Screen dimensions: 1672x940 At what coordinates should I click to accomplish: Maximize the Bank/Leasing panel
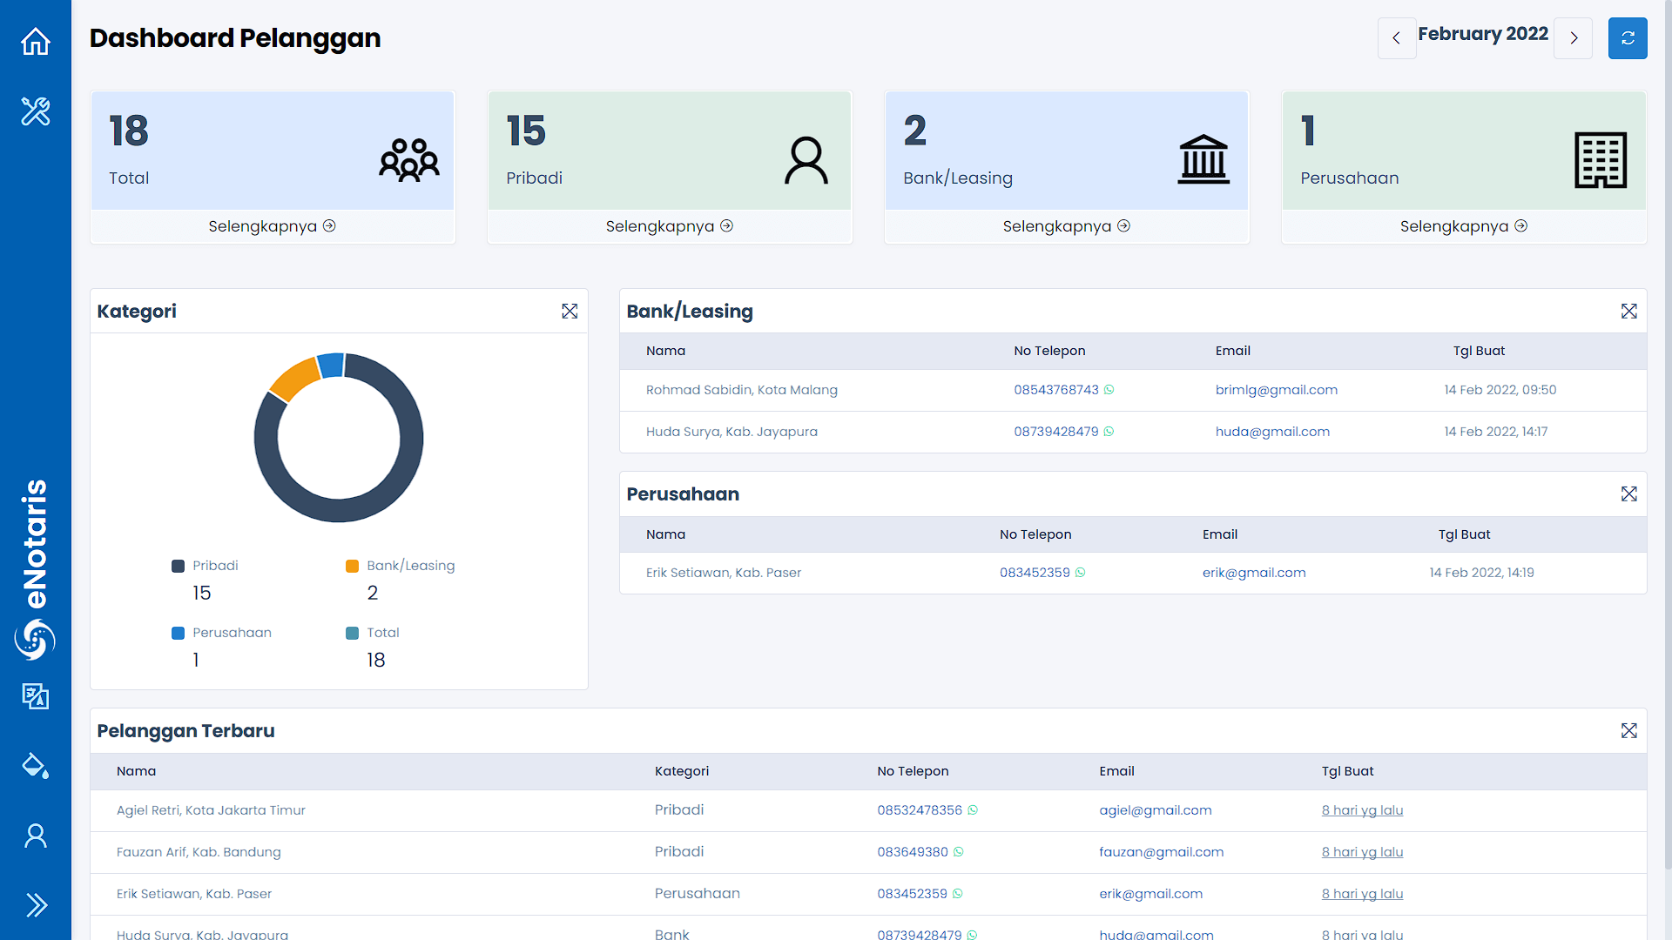(x=1629, y=312)
